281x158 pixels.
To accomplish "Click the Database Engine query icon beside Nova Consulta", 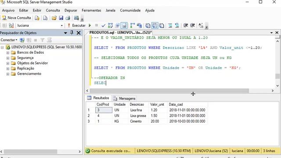I will [x=37, y=18].
